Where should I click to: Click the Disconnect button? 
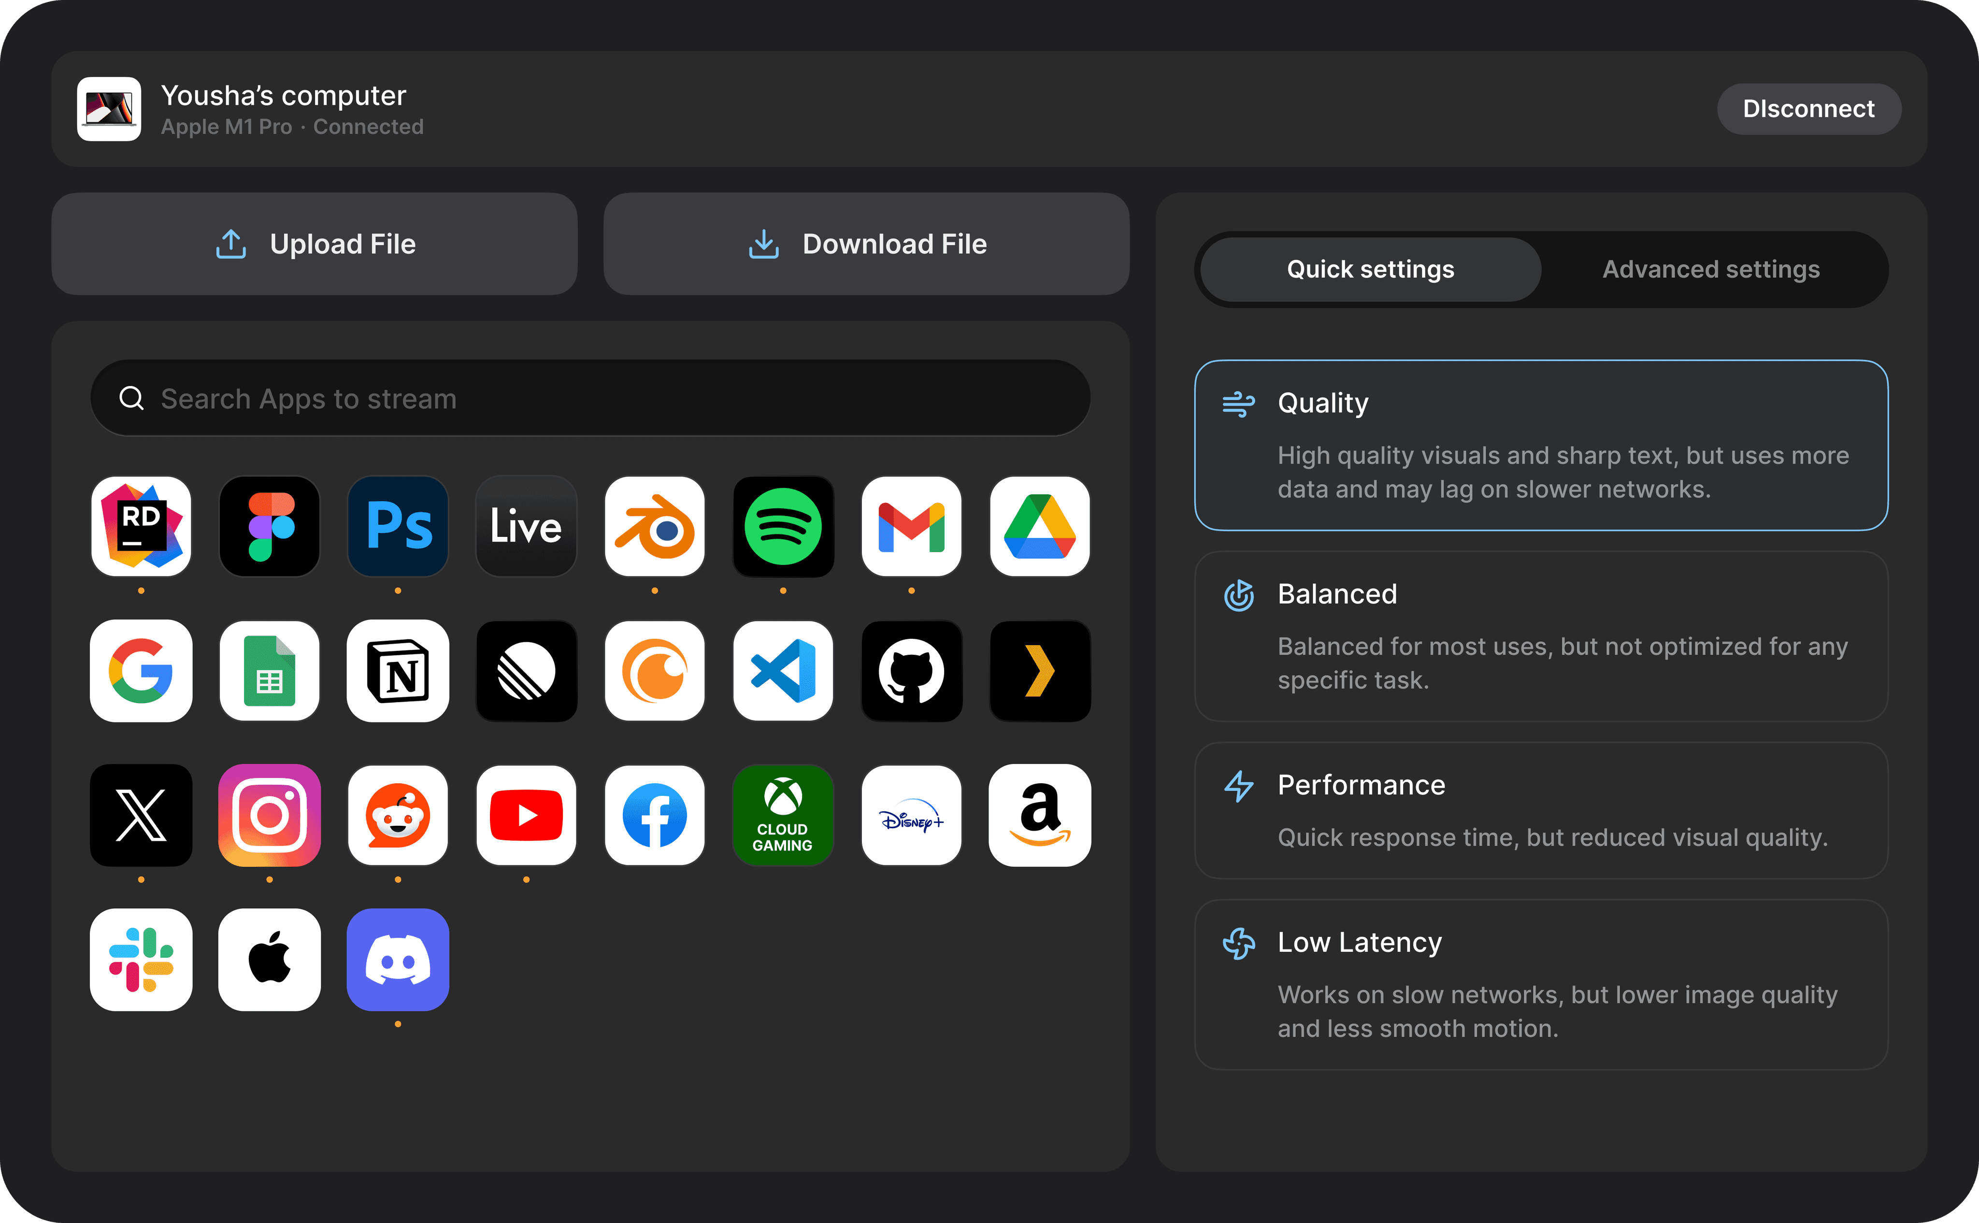(x=1808, y=108)
